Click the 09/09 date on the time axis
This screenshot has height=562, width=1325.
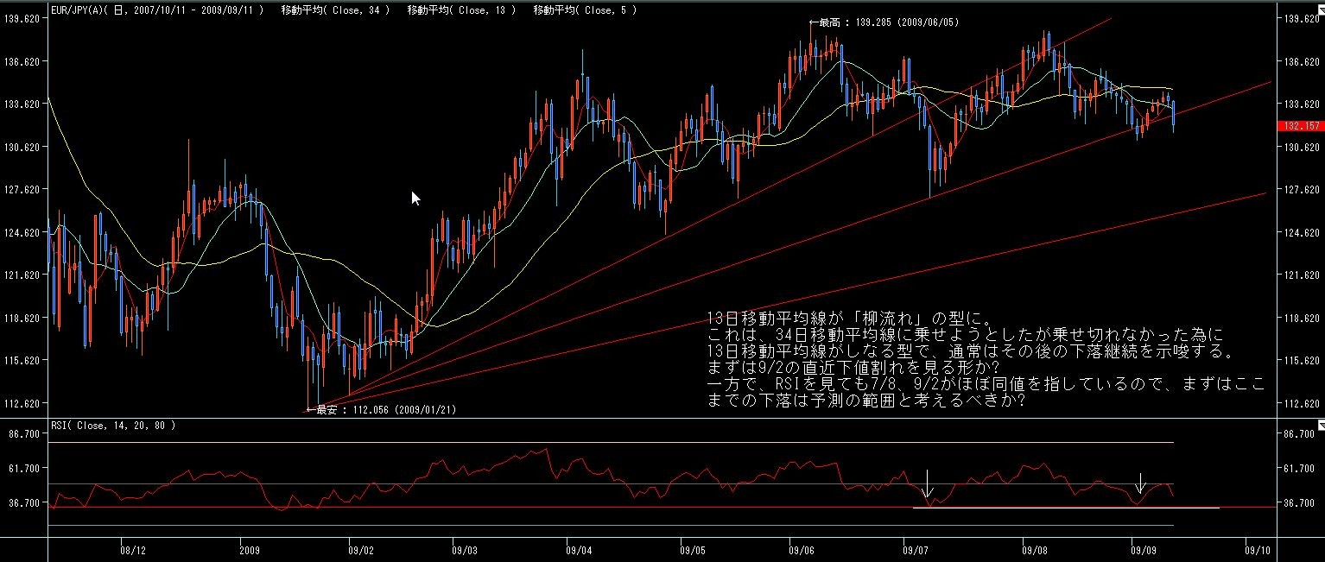[1143, 549]
